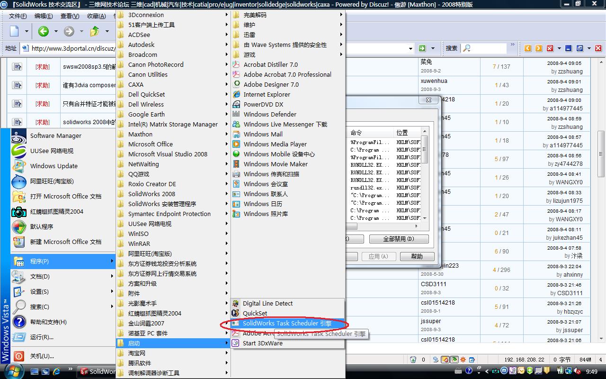The height and width of the screenshot is (379, 606).
Task: Expand the 程序(P) submenu
Action: click(x=63, y=261)
